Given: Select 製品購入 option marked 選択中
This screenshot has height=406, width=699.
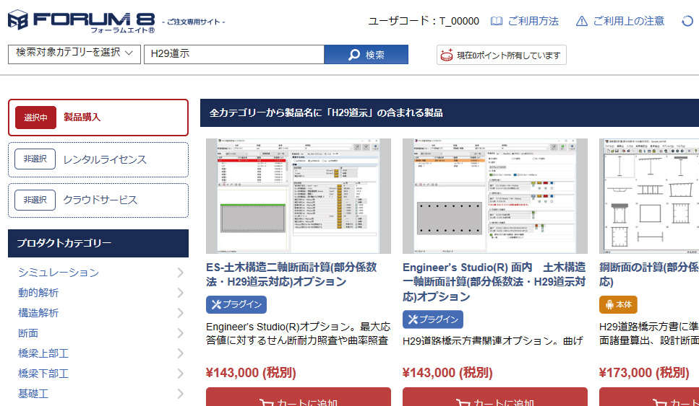Looking at the screenshot, I should pyautogui.click(x=98, y=118).
